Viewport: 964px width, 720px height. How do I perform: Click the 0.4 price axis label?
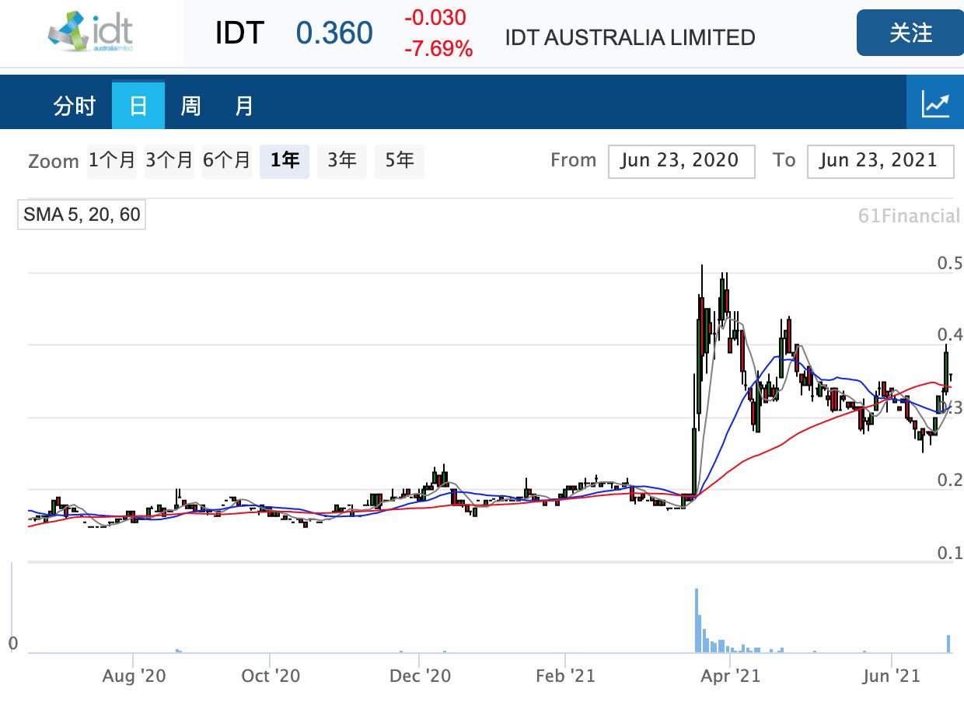click(950, 335)
